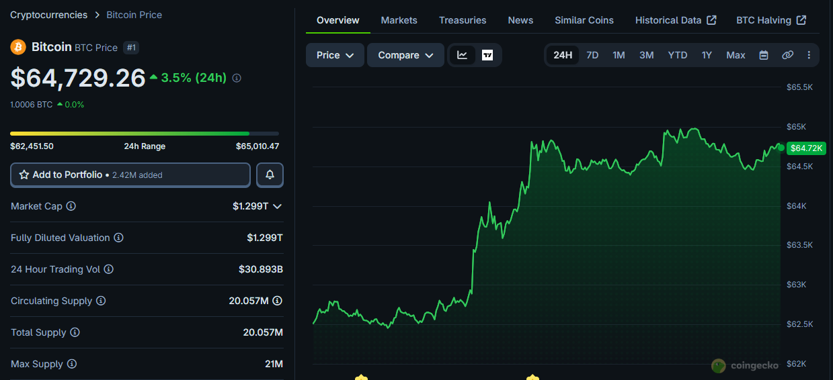Viewport: 833px width, 380px height.
Task: Open the Fully Diluted Valuation info icon
Action: coord(118,238)
